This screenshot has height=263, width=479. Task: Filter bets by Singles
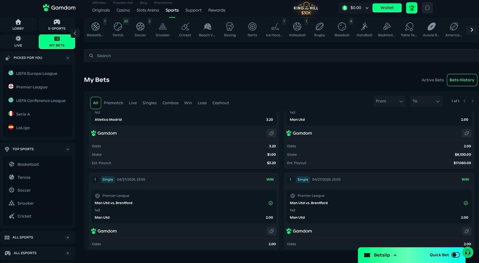click(150, 103)
